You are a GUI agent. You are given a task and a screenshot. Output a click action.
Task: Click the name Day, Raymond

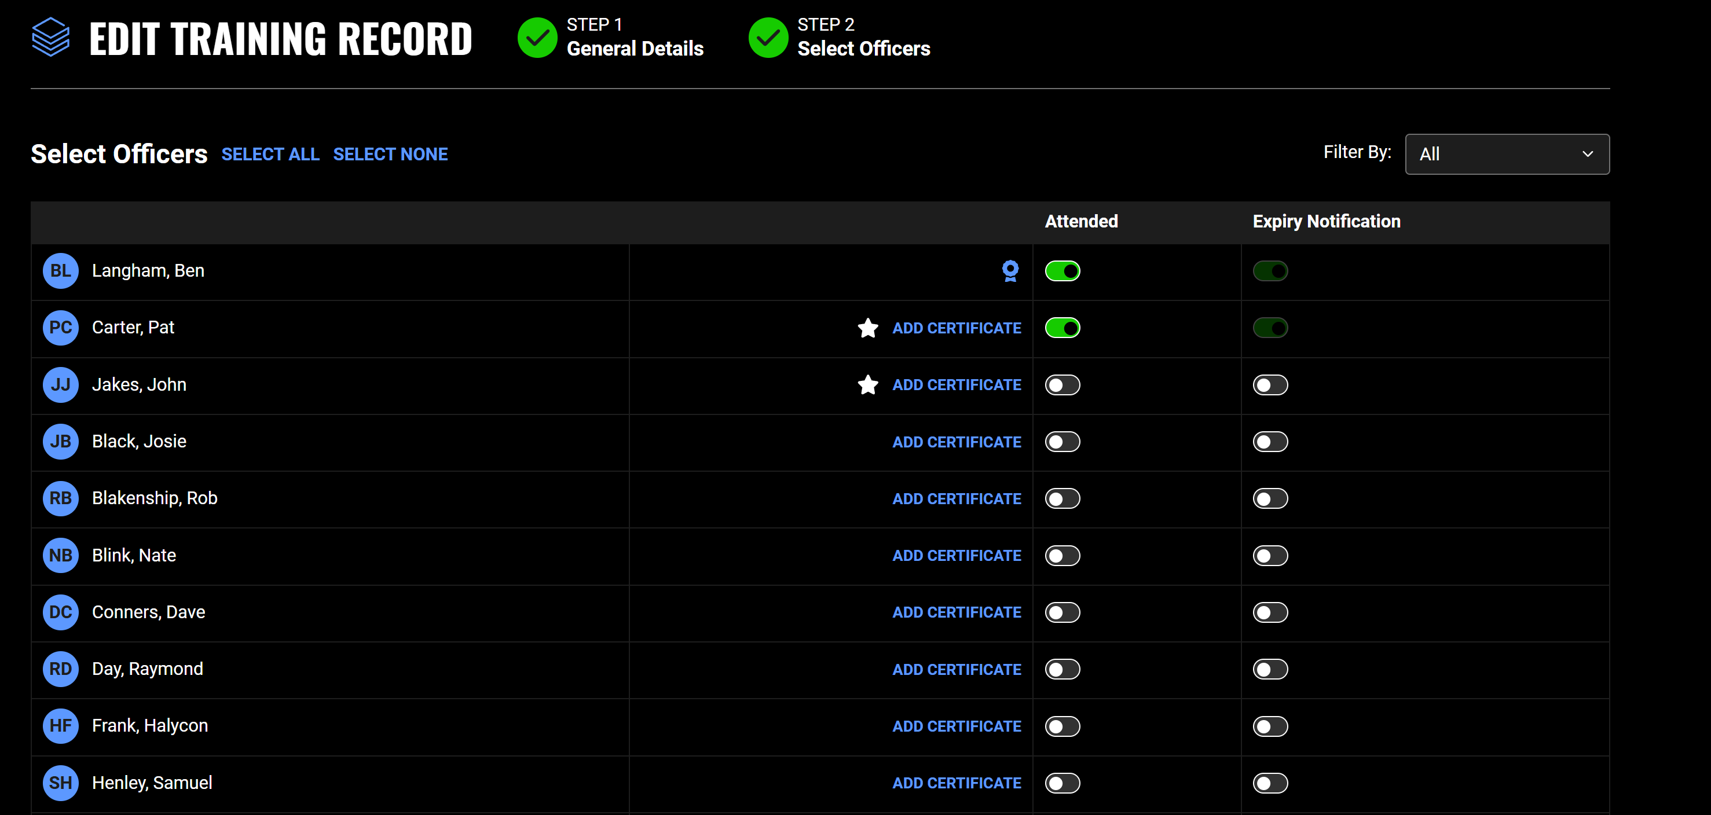148,669
